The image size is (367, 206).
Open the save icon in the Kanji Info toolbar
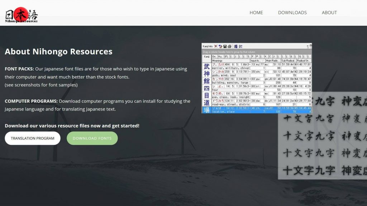225,46
